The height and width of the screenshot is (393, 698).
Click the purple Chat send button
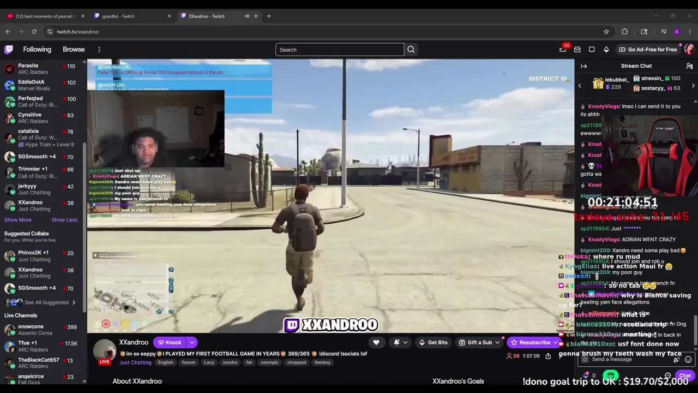684,376
